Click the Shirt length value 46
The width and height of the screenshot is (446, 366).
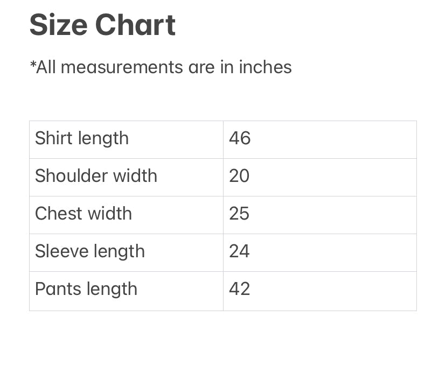coord(240,138)
